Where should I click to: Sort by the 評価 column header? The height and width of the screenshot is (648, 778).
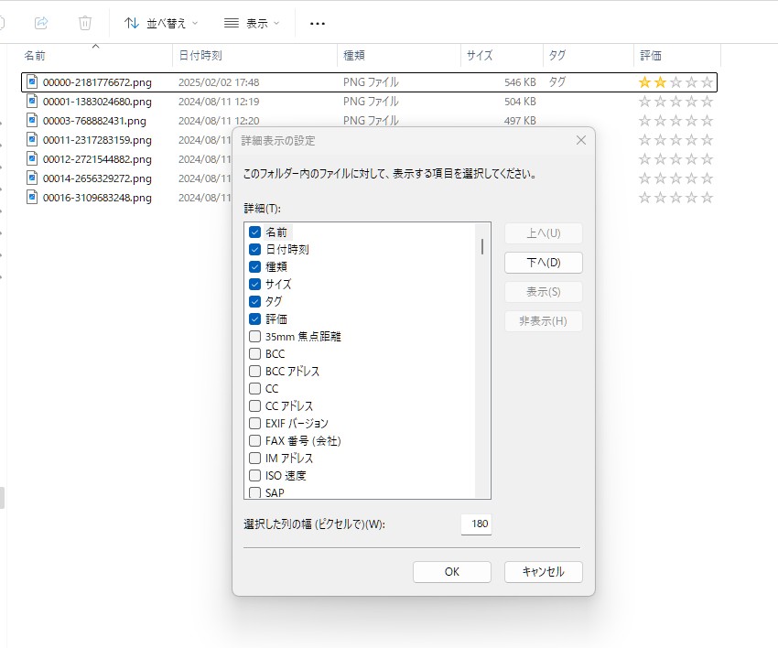point(677,56)
